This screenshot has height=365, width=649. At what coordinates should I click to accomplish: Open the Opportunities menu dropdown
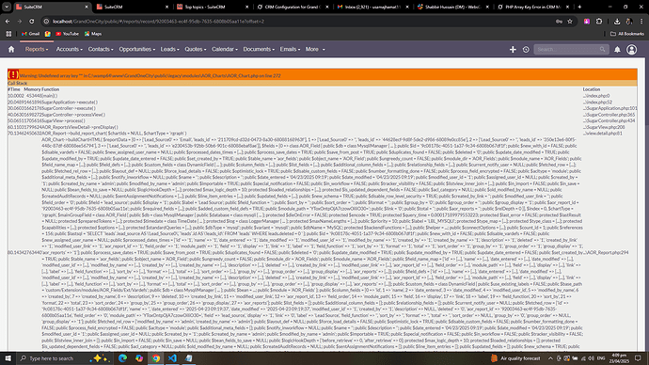coord(137,49)
